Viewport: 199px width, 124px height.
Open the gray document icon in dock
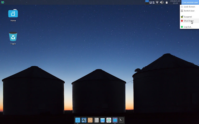pos(96,120)
